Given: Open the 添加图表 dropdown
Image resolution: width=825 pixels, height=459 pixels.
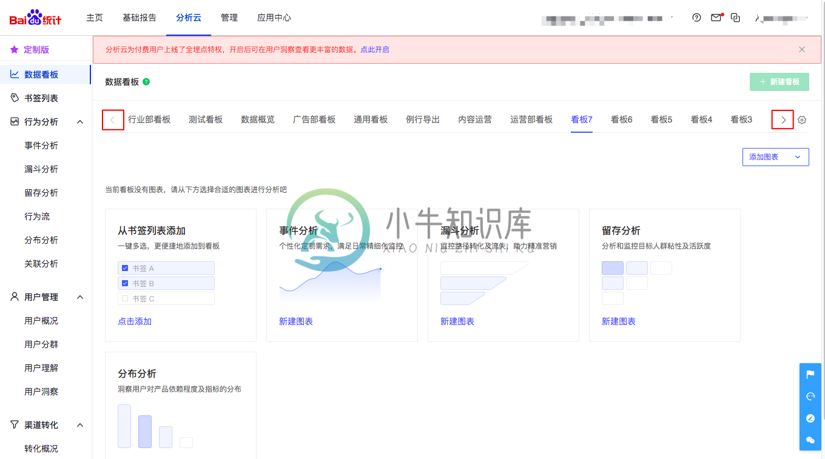Looking at the screenshot, I should tap(775, 157).
